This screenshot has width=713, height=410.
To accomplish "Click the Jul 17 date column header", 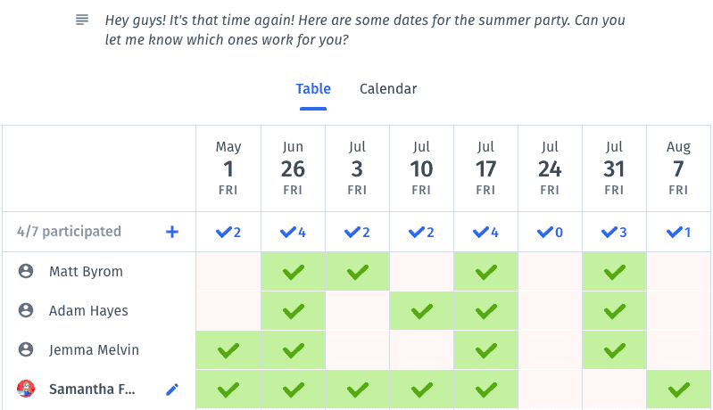I will [485, 168].
